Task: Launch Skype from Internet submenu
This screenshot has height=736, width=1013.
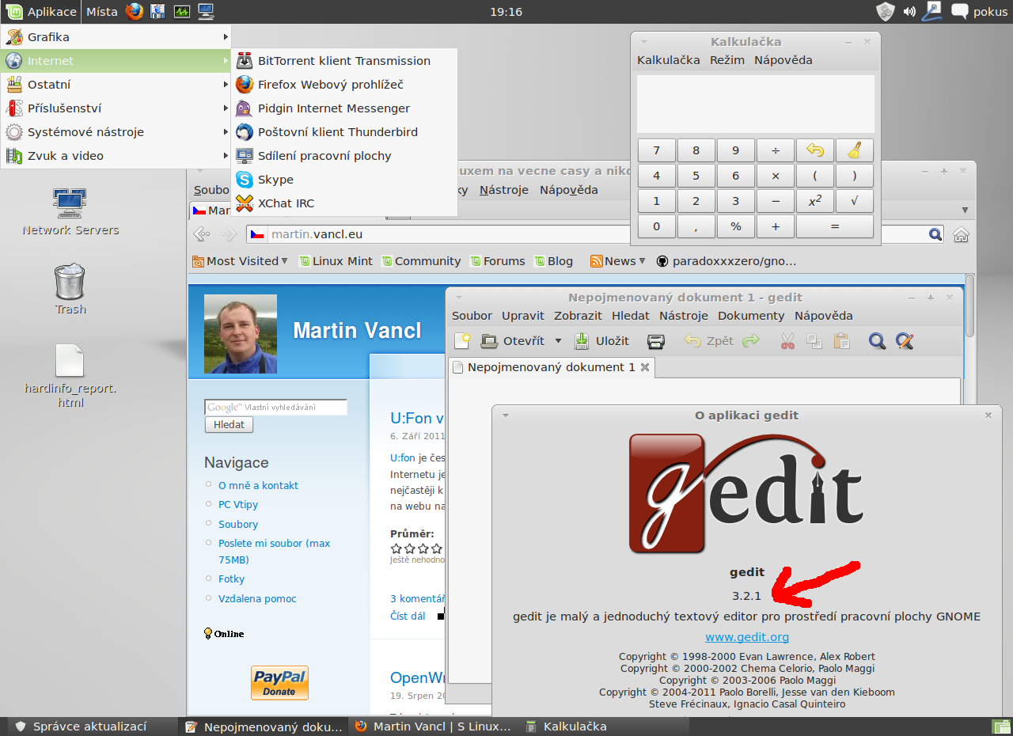Action: pyautogui.click(x=344, y=180)
